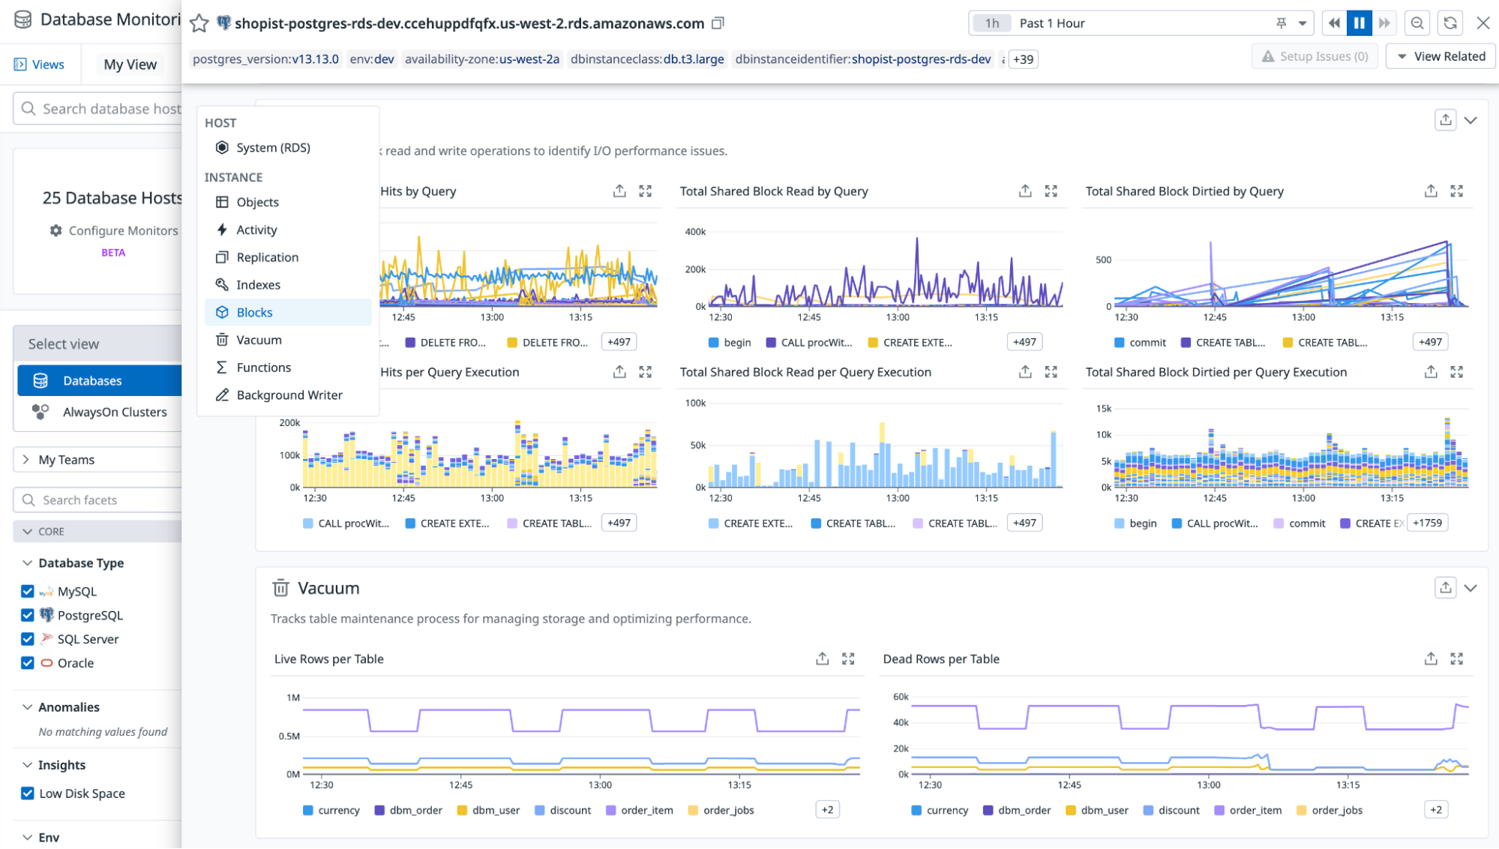1499x849 pixels.
Task: Click the Search facets input field
Action: (x=97, y=499)
